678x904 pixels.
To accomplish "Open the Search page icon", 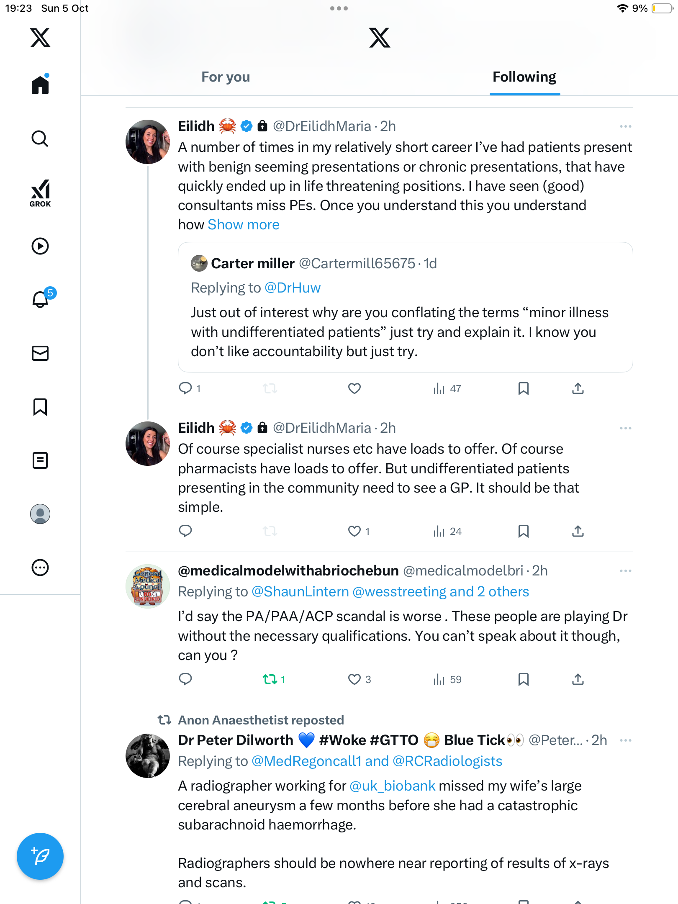I will 40,139.
